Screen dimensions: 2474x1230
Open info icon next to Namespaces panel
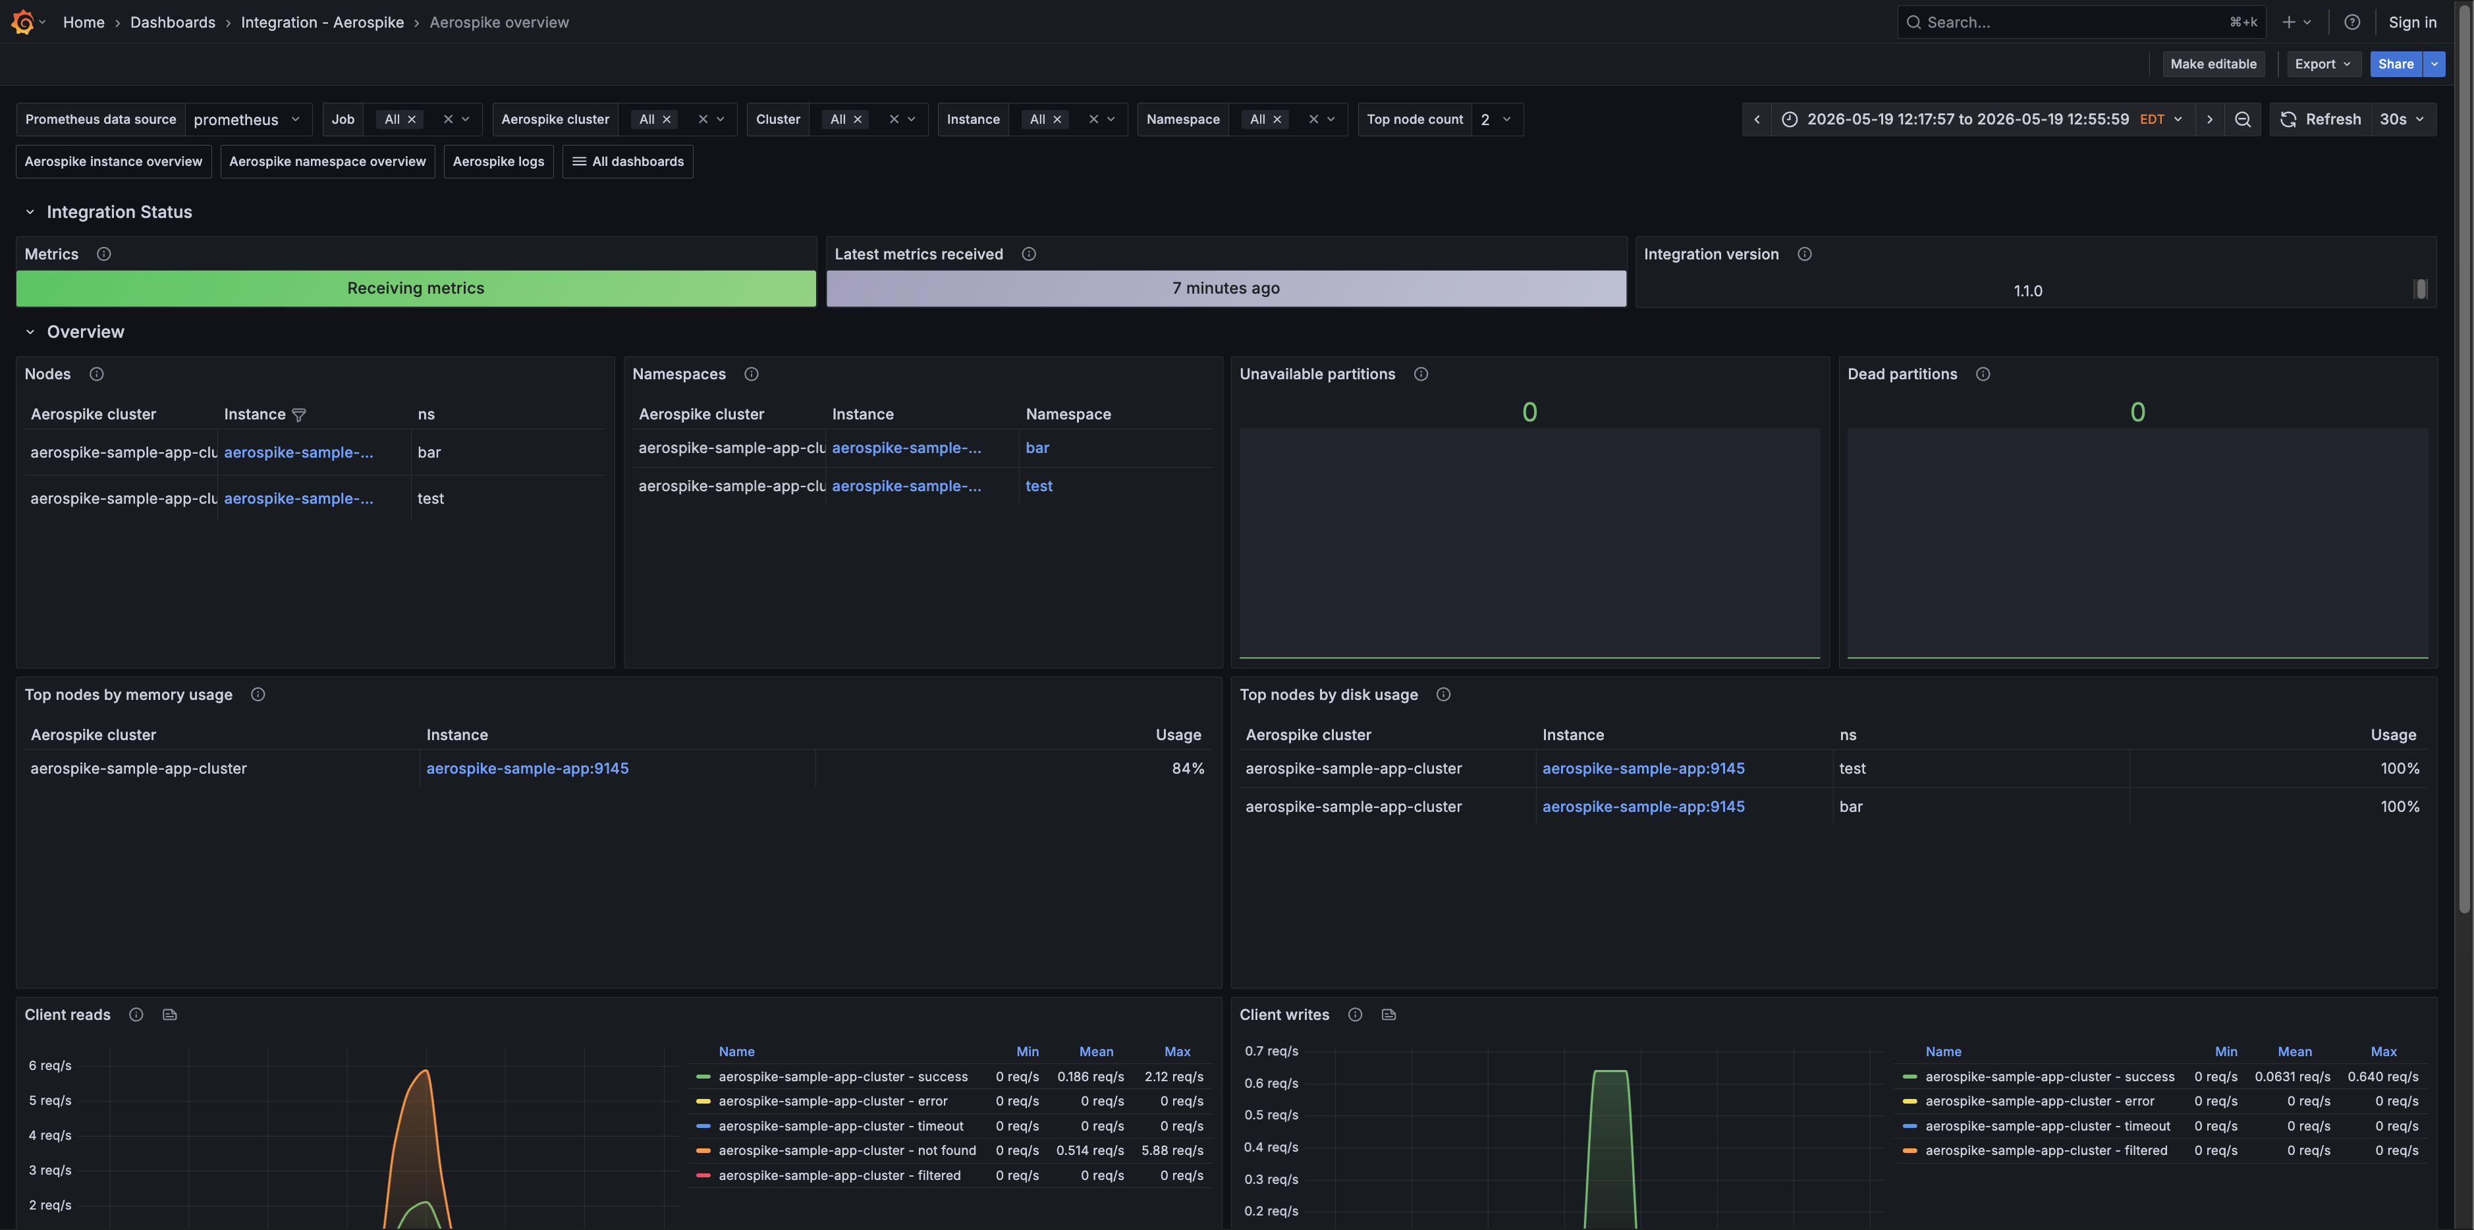pos(751,373)
